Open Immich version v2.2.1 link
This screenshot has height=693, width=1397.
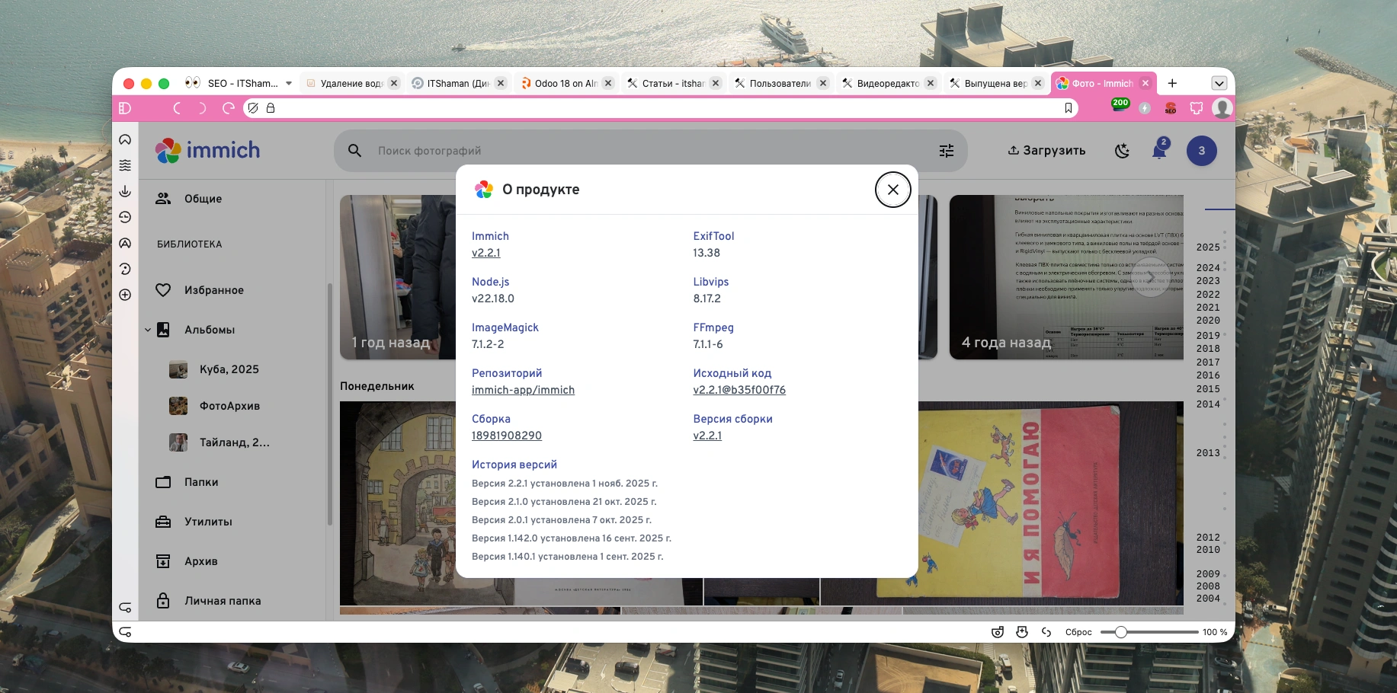485,253
